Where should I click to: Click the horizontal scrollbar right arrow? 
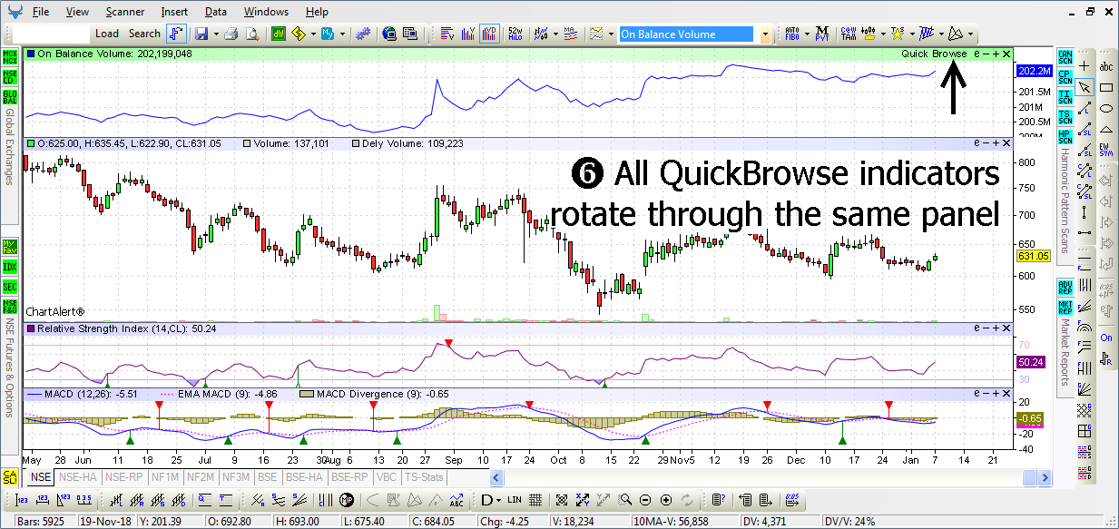coord(1045,477)
